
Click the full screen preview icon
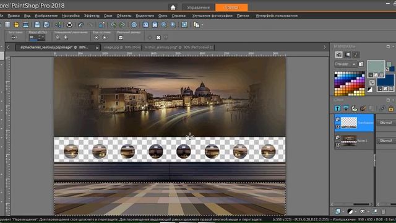[184, 25]
